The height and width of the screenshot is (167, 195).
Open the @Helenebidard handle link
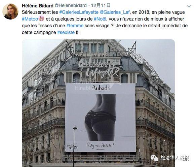pos(71,6)
